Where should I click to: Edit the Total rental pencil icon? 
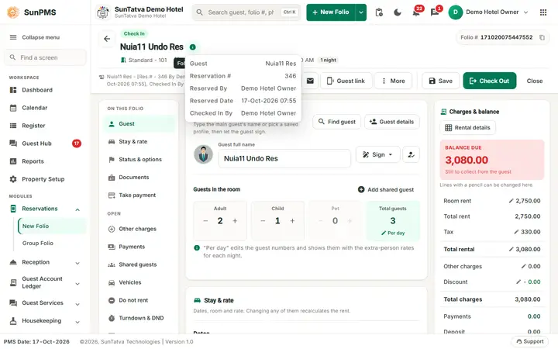pyautogui.click(x=511, y=249)
